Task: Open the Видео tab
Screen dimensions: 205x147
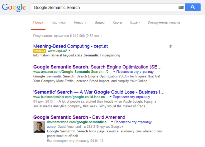Action: click(100, 22)
